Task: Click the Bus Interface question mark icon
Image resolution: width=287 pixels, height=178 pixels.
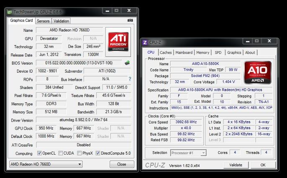Action: click(x=130, y=79)
